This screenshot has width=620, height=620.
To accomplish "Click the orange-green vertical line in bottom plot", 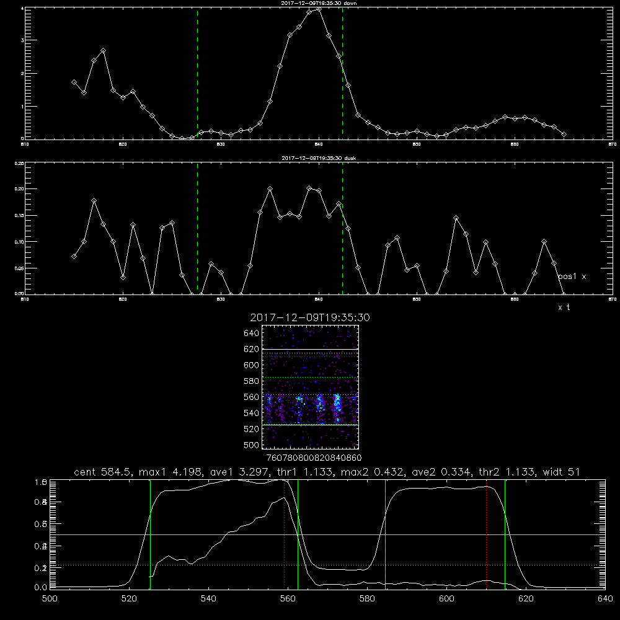I will (385, 534).
